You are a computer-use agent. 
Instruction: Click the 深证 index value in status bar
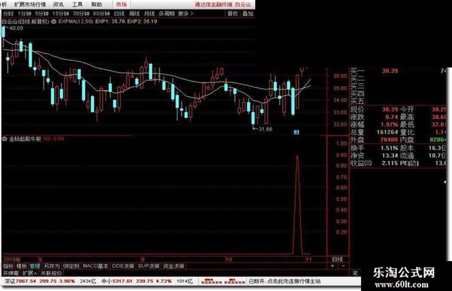pos(26,281)
